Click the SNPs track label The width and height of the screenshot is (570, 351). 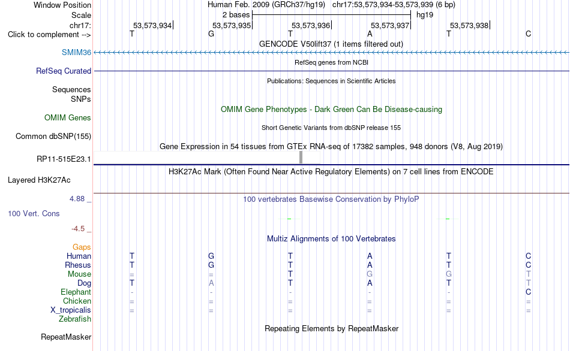click(81, 99)
